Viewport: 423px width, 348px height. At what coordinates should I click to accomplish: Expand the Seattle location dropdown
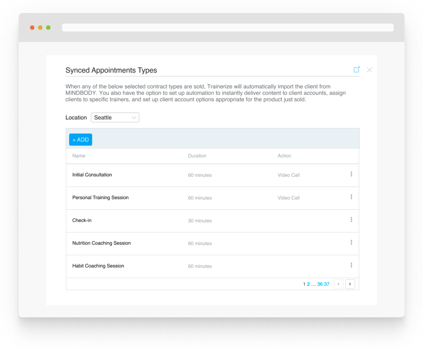pos(115,117)
